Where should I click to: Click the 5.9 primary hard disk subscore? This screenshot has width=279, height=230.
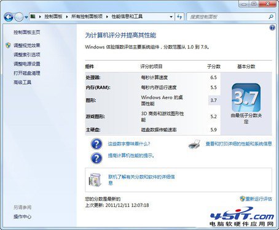(x=213, y=129)
